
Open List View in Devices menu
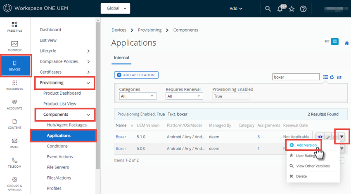coord(48,40)
